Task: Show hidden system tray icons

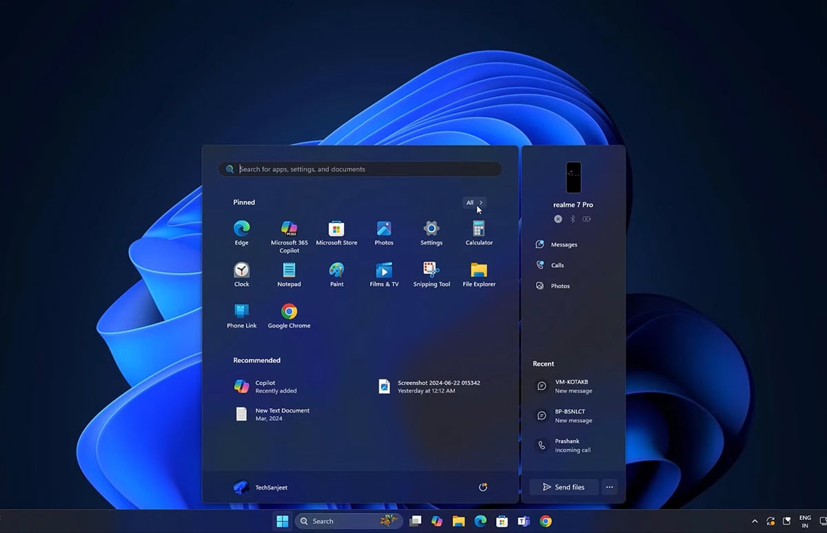Action: [x=755, y=521]
